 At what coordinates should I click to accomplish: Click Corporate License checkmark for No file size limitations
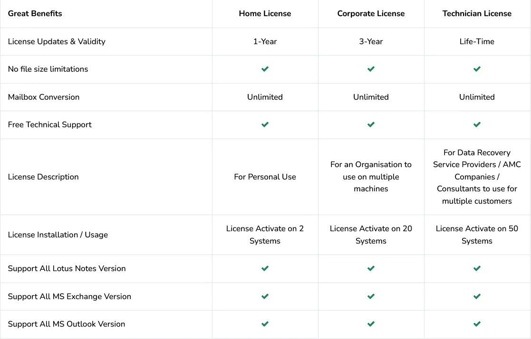[x=371, y=69]
